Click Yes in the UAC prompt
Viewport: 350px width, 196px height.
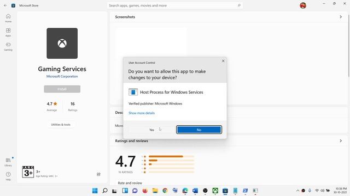(x=151, y=130)
